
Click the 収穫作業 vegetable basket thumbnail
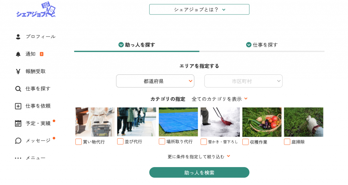262,122
